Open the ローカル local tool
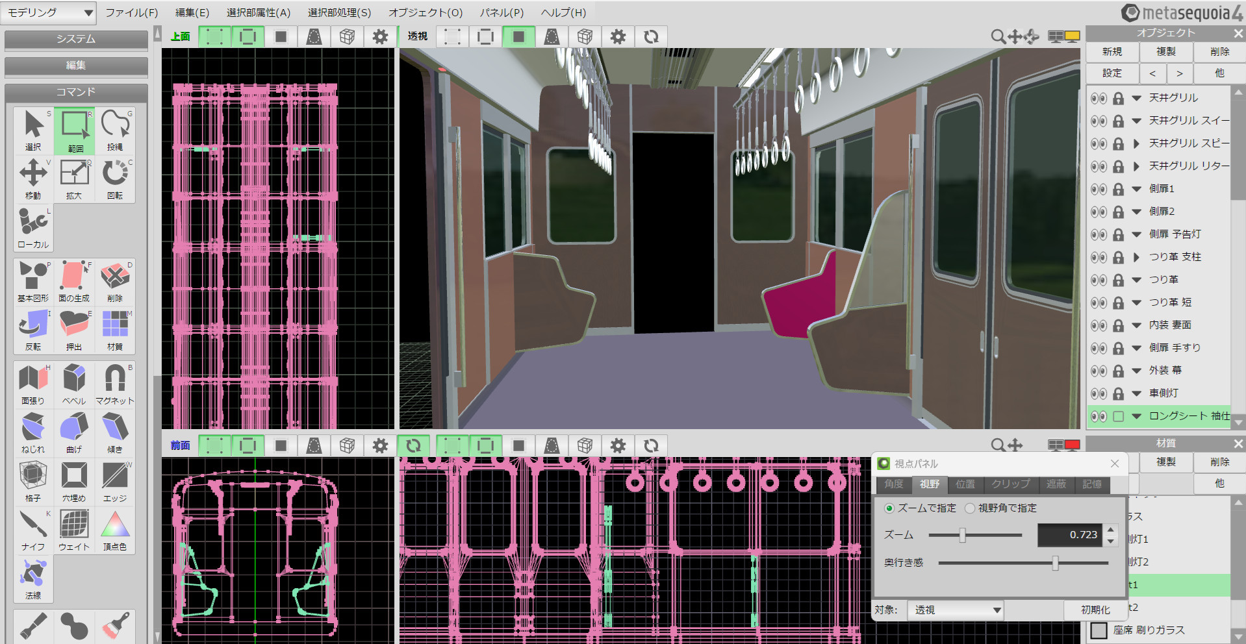1246x644 pixels. click(x=33, y=229)
